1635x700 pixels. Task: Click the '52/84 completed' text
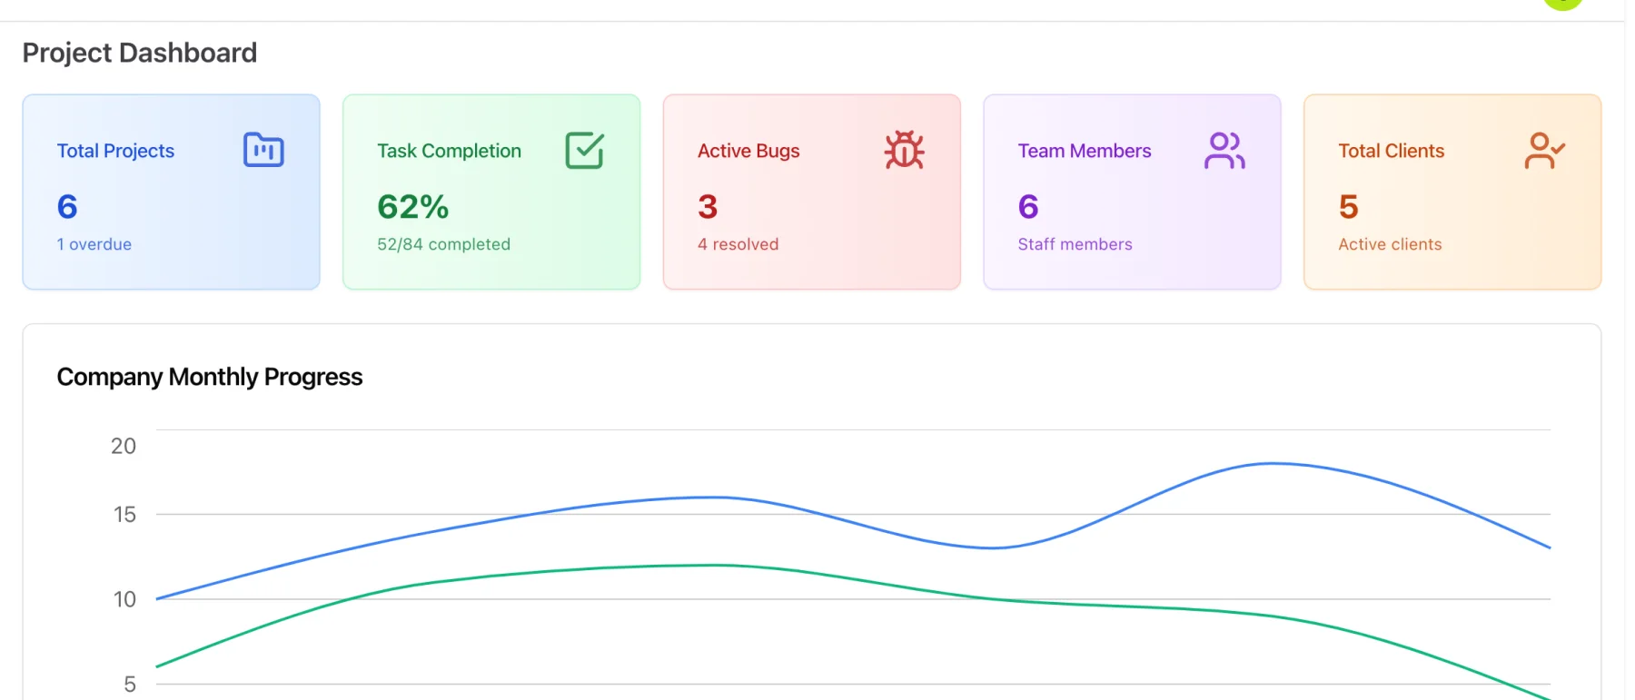(x=443, y=244)
